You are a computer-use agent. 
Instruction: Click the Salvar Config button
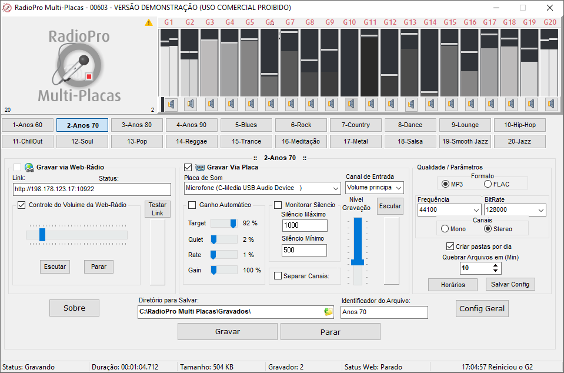[510, 285]
